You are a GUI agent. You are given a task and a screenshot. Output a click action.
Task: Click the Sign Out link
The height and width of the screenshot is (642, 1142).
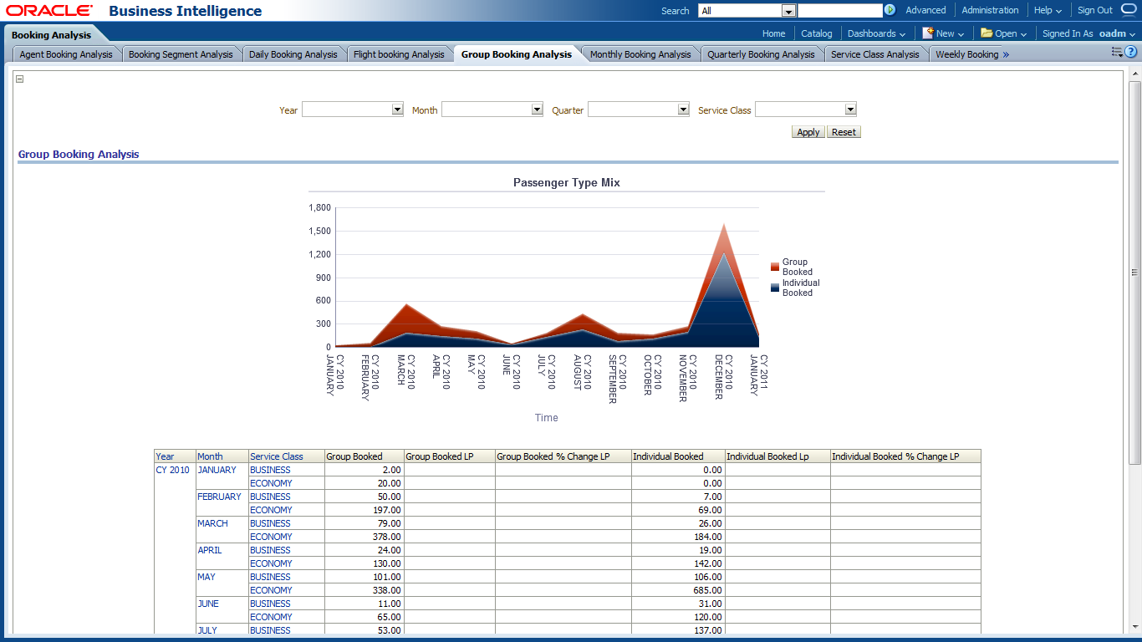pyautogui.click(x=1094, y=10)
